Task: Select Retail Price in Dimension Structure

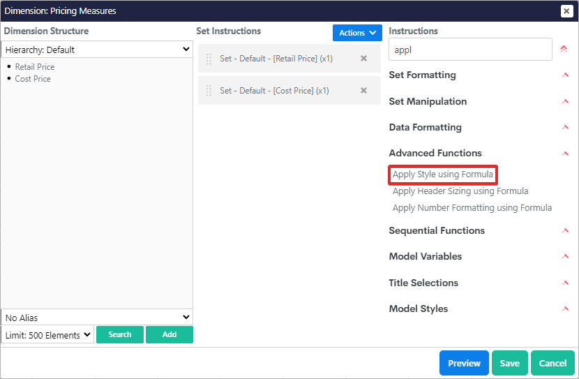Action: pyautogui.click(x=35, y=67)
